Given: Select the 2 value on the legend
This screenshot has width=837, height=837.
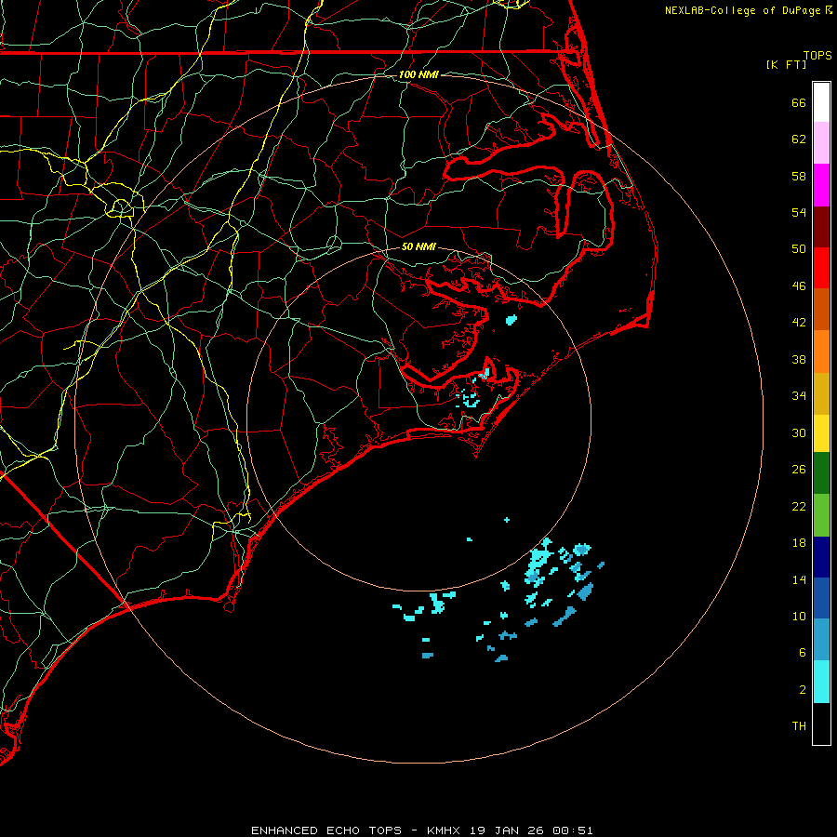Looking at the screenshot, I should [x=803, y=690].
